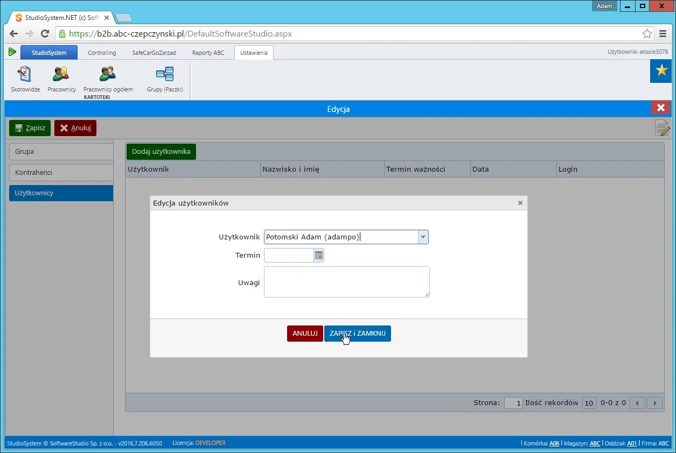The width and height of the screenshot is (676, 453).
Task: Click the records count field showing 10
Action: (x=589, y=403)
